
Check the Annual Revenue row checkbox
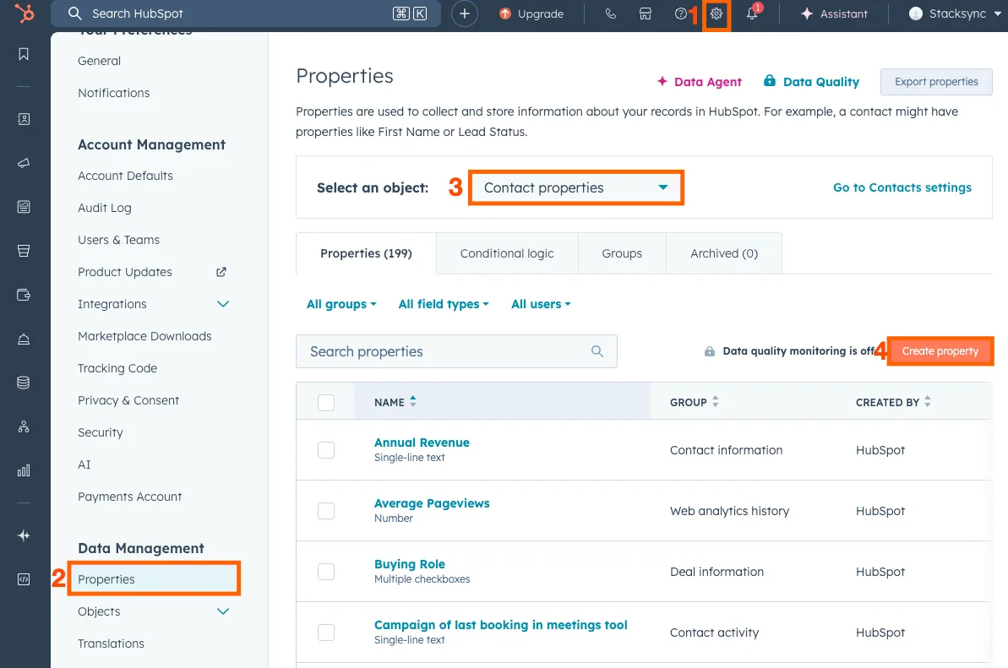click(326, 449)
